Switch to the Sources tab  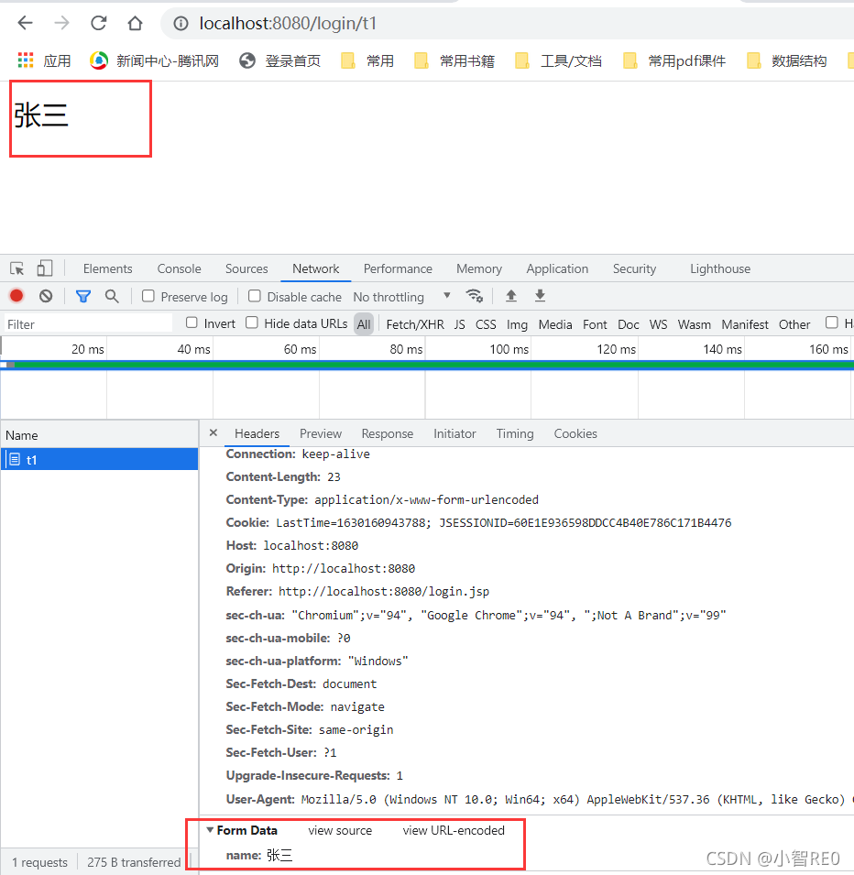[x=246, y=269]
